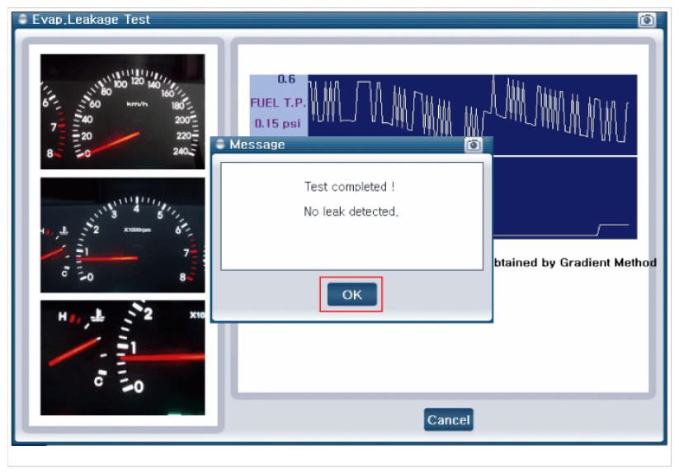Click the Cancel button

tap(448, 419)
